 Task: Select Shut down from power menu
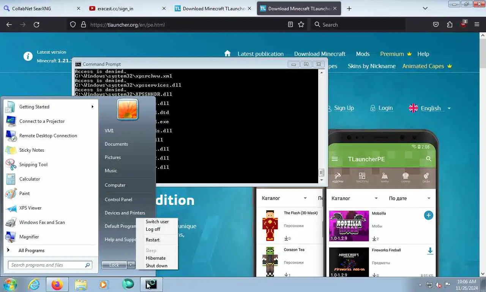click(156, 266)
